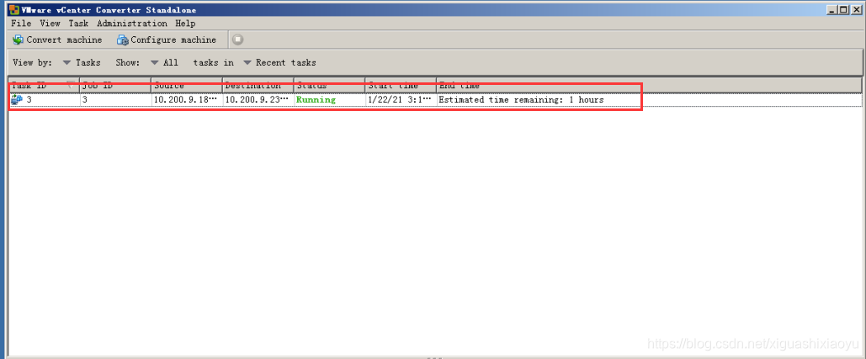Viewport: 866px width, 359px height.
Task: Sort by Source column header
Action: click(x=187, y=86)
